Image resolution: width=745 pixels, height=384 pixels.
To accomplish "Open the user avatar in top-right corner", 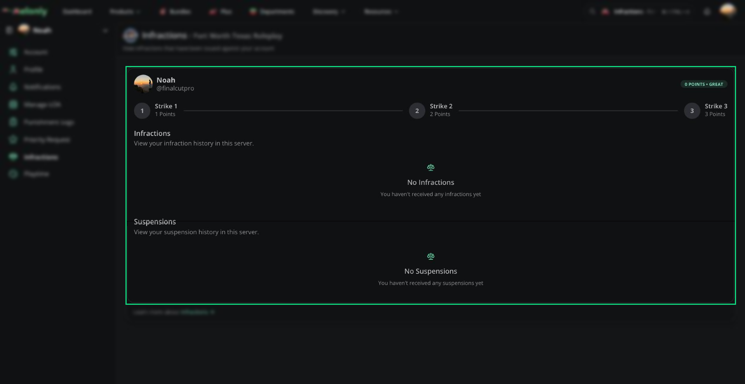I will tap(727, 11).
